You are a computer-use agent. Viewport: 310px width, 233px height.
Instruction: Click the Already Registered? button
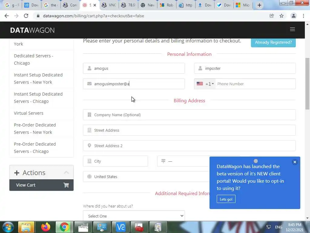click(273, 42)
